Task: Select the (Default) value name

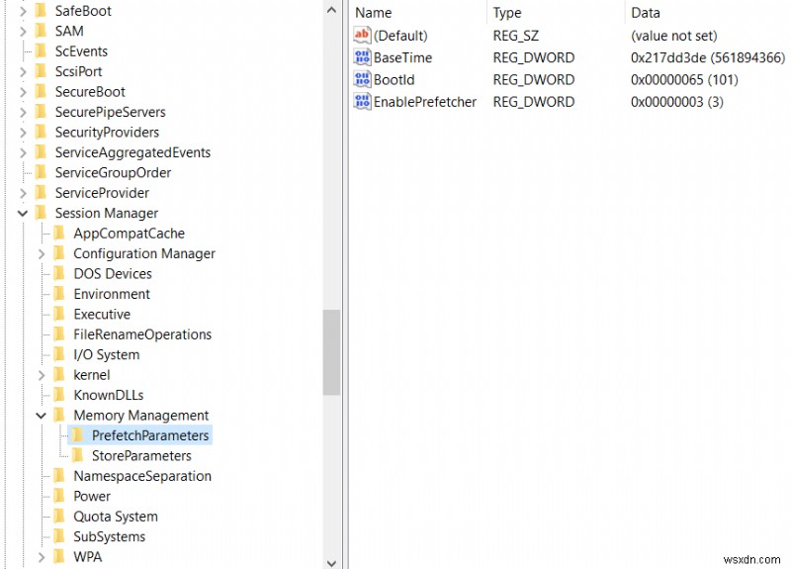Action: 400,36
